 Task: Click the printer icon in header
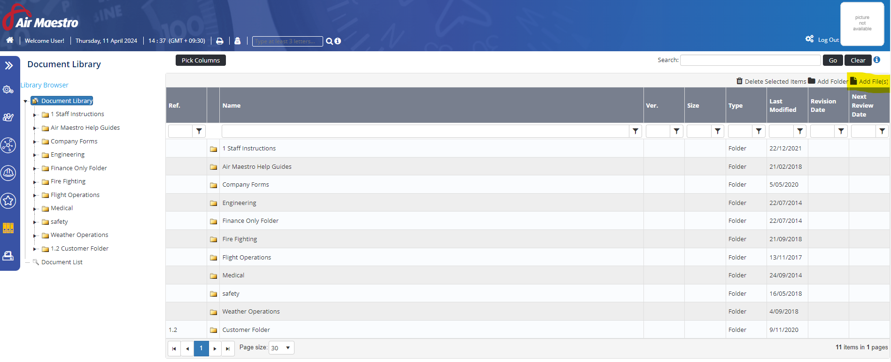pyautogui.click(x=219, y=41)
